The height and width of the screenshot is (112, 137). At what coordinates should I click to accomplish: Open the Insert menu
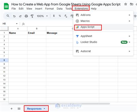coord(38,9)
